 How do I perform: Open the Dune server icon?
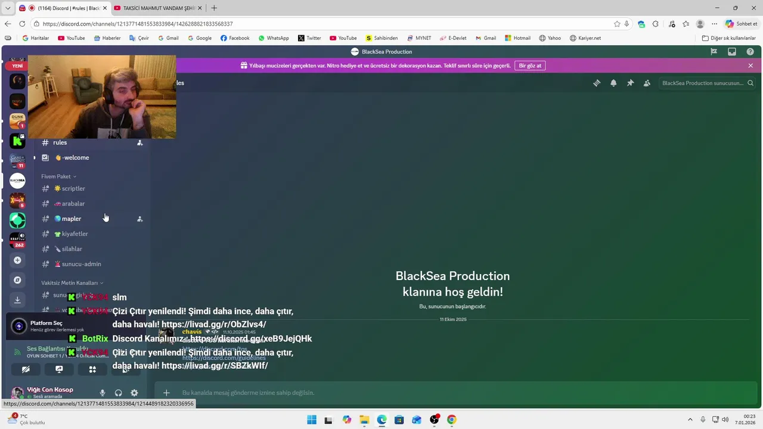(17, 121)
